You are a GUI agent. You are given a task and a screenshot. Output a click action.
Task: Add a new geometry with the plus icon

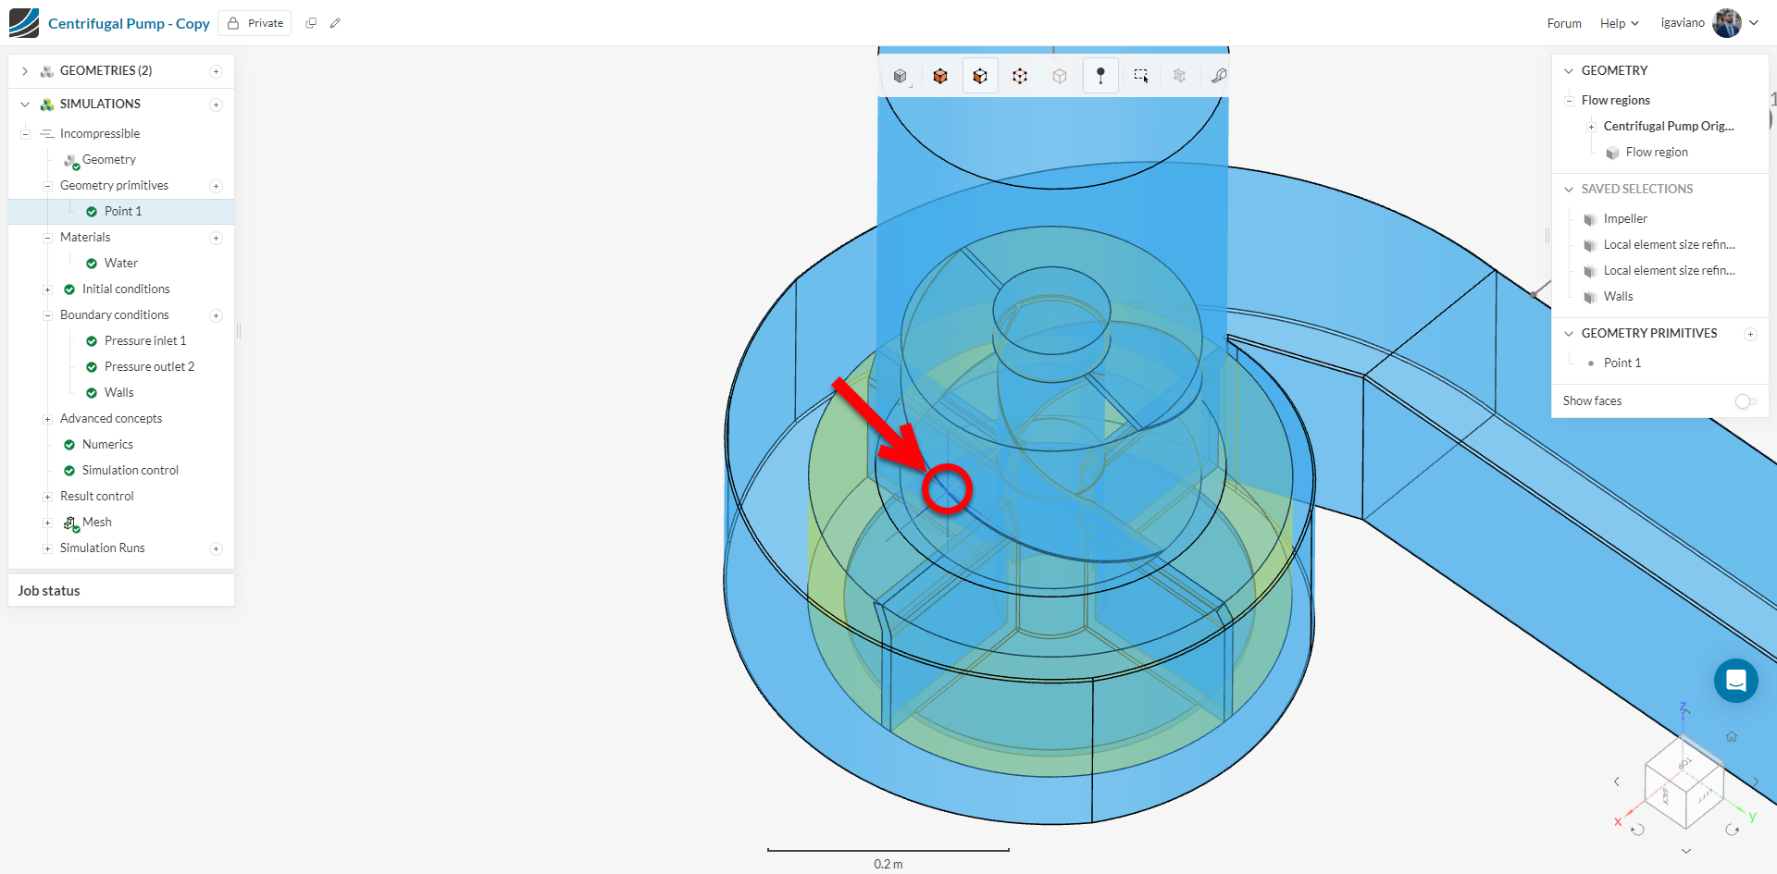coord(216,71)
